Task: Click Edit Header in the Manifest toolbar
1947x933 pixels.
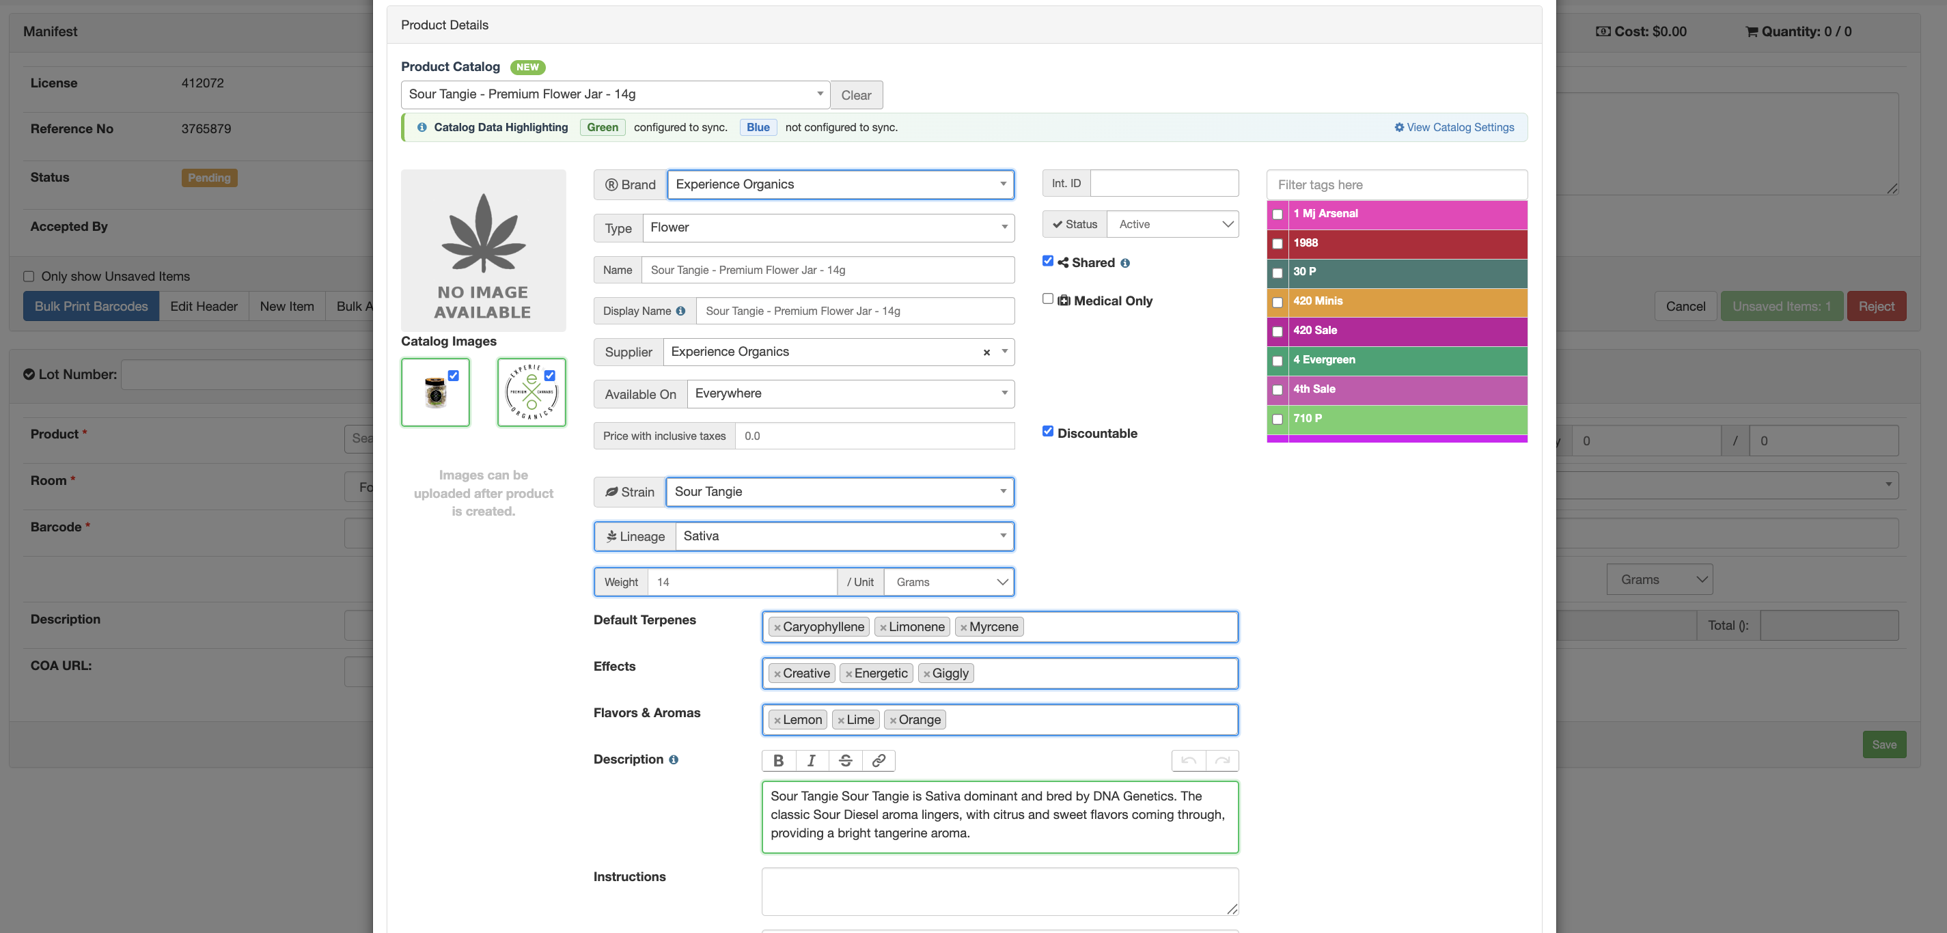Action: [204, 306]
